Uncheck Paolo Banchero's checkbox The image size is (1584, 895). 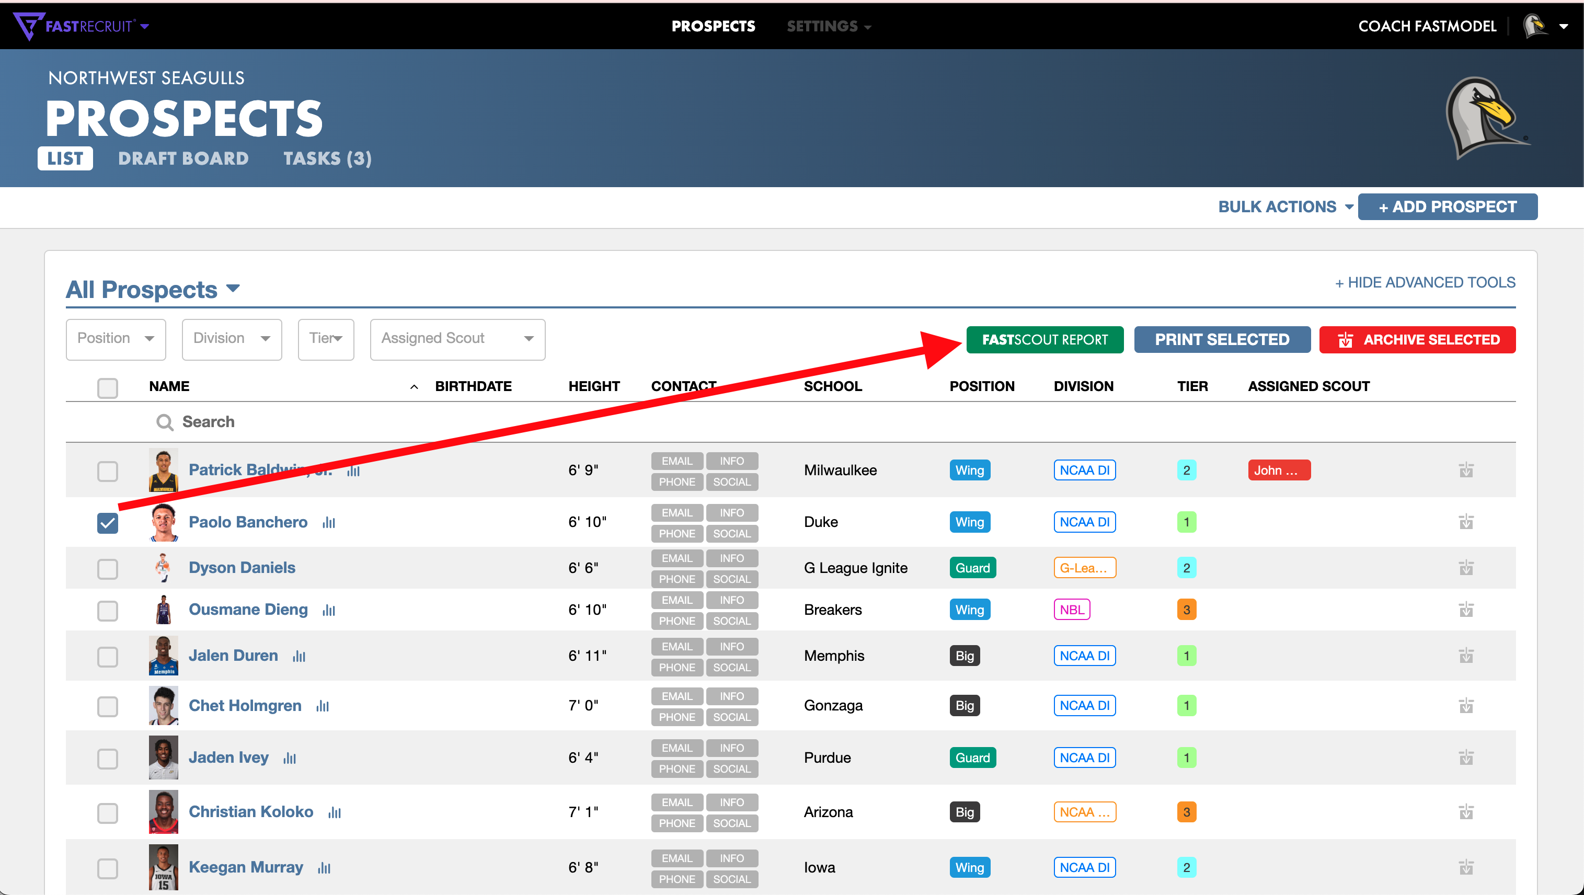tap(108, 523)
